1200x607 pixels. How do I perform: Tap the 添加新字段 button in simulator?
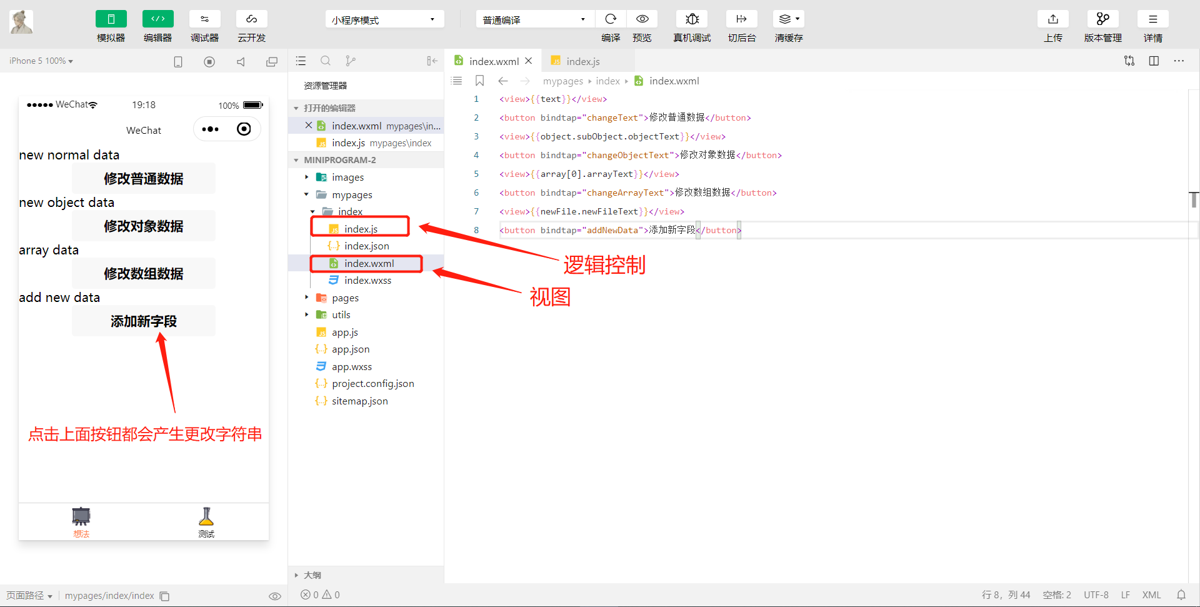[x=144, y=321]
